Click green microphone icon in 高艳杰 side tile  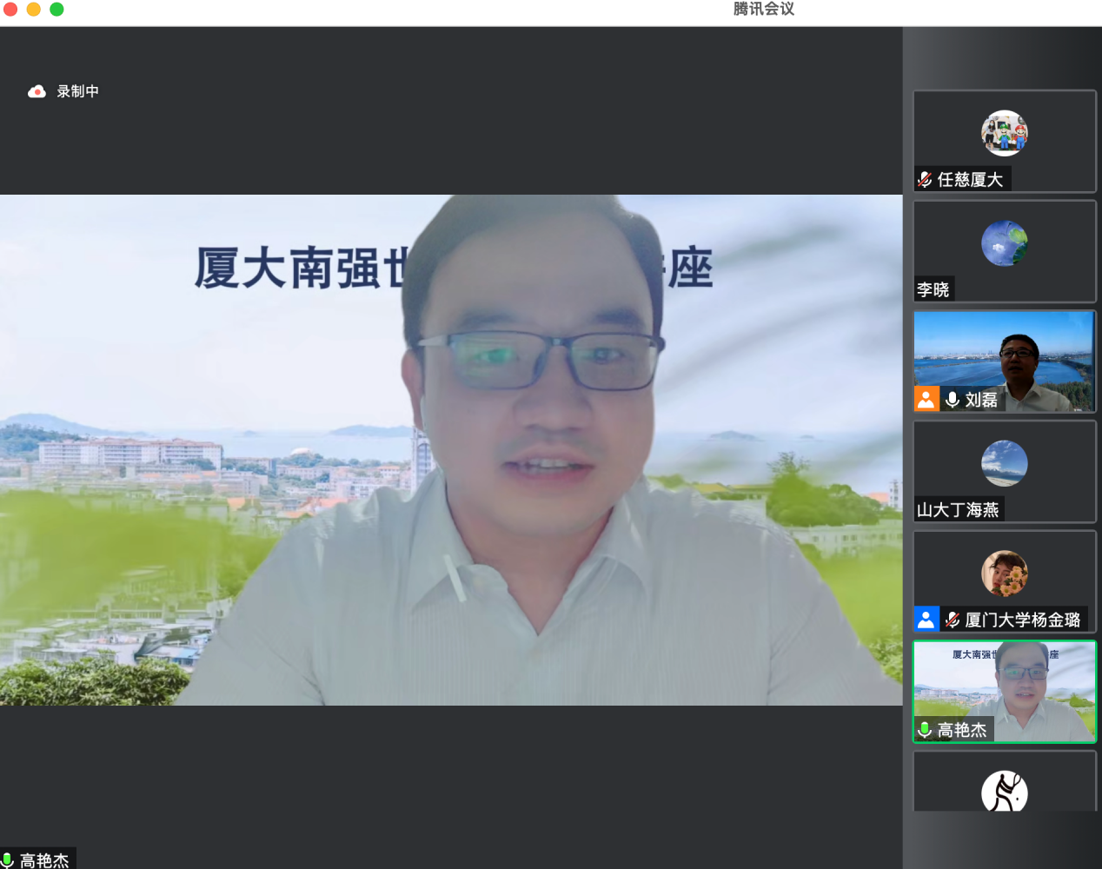pos(925,730)
